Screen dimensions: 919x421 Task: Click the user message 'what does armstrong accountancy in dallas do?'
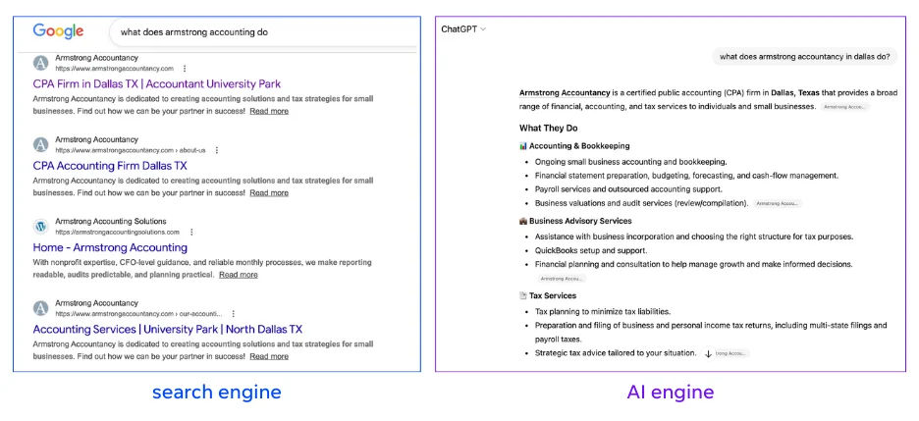[x=805, y=57]
